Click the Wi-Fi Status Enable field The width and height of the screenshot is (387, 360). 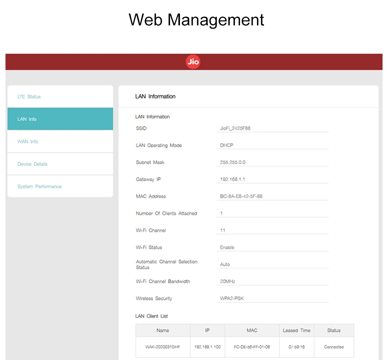[272, 247]
